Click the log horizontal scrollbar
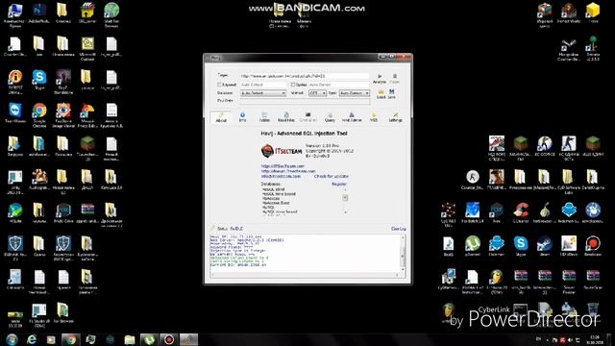The width and height of the screenshot is (615, 346). 306,275
